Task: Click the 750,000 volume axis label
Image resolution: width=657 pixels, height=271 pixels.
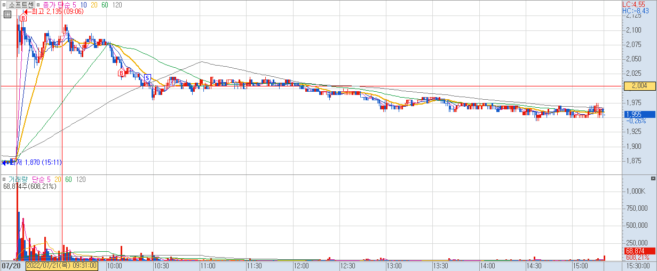Action: coord(637,208)
